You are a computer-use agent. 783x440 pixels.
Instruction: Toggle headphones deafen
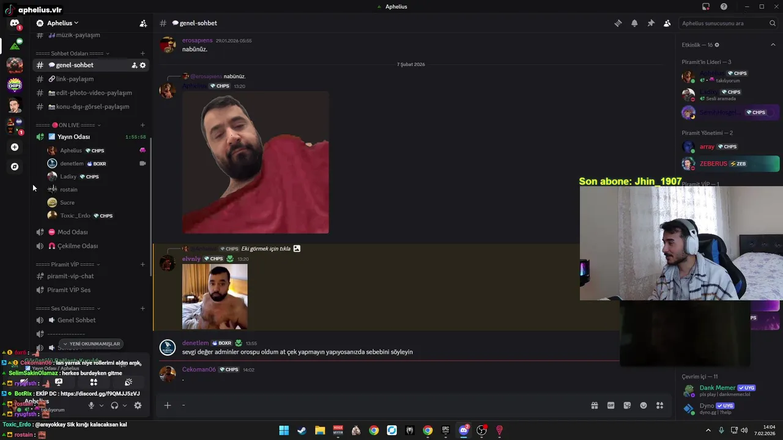(114, 405)
